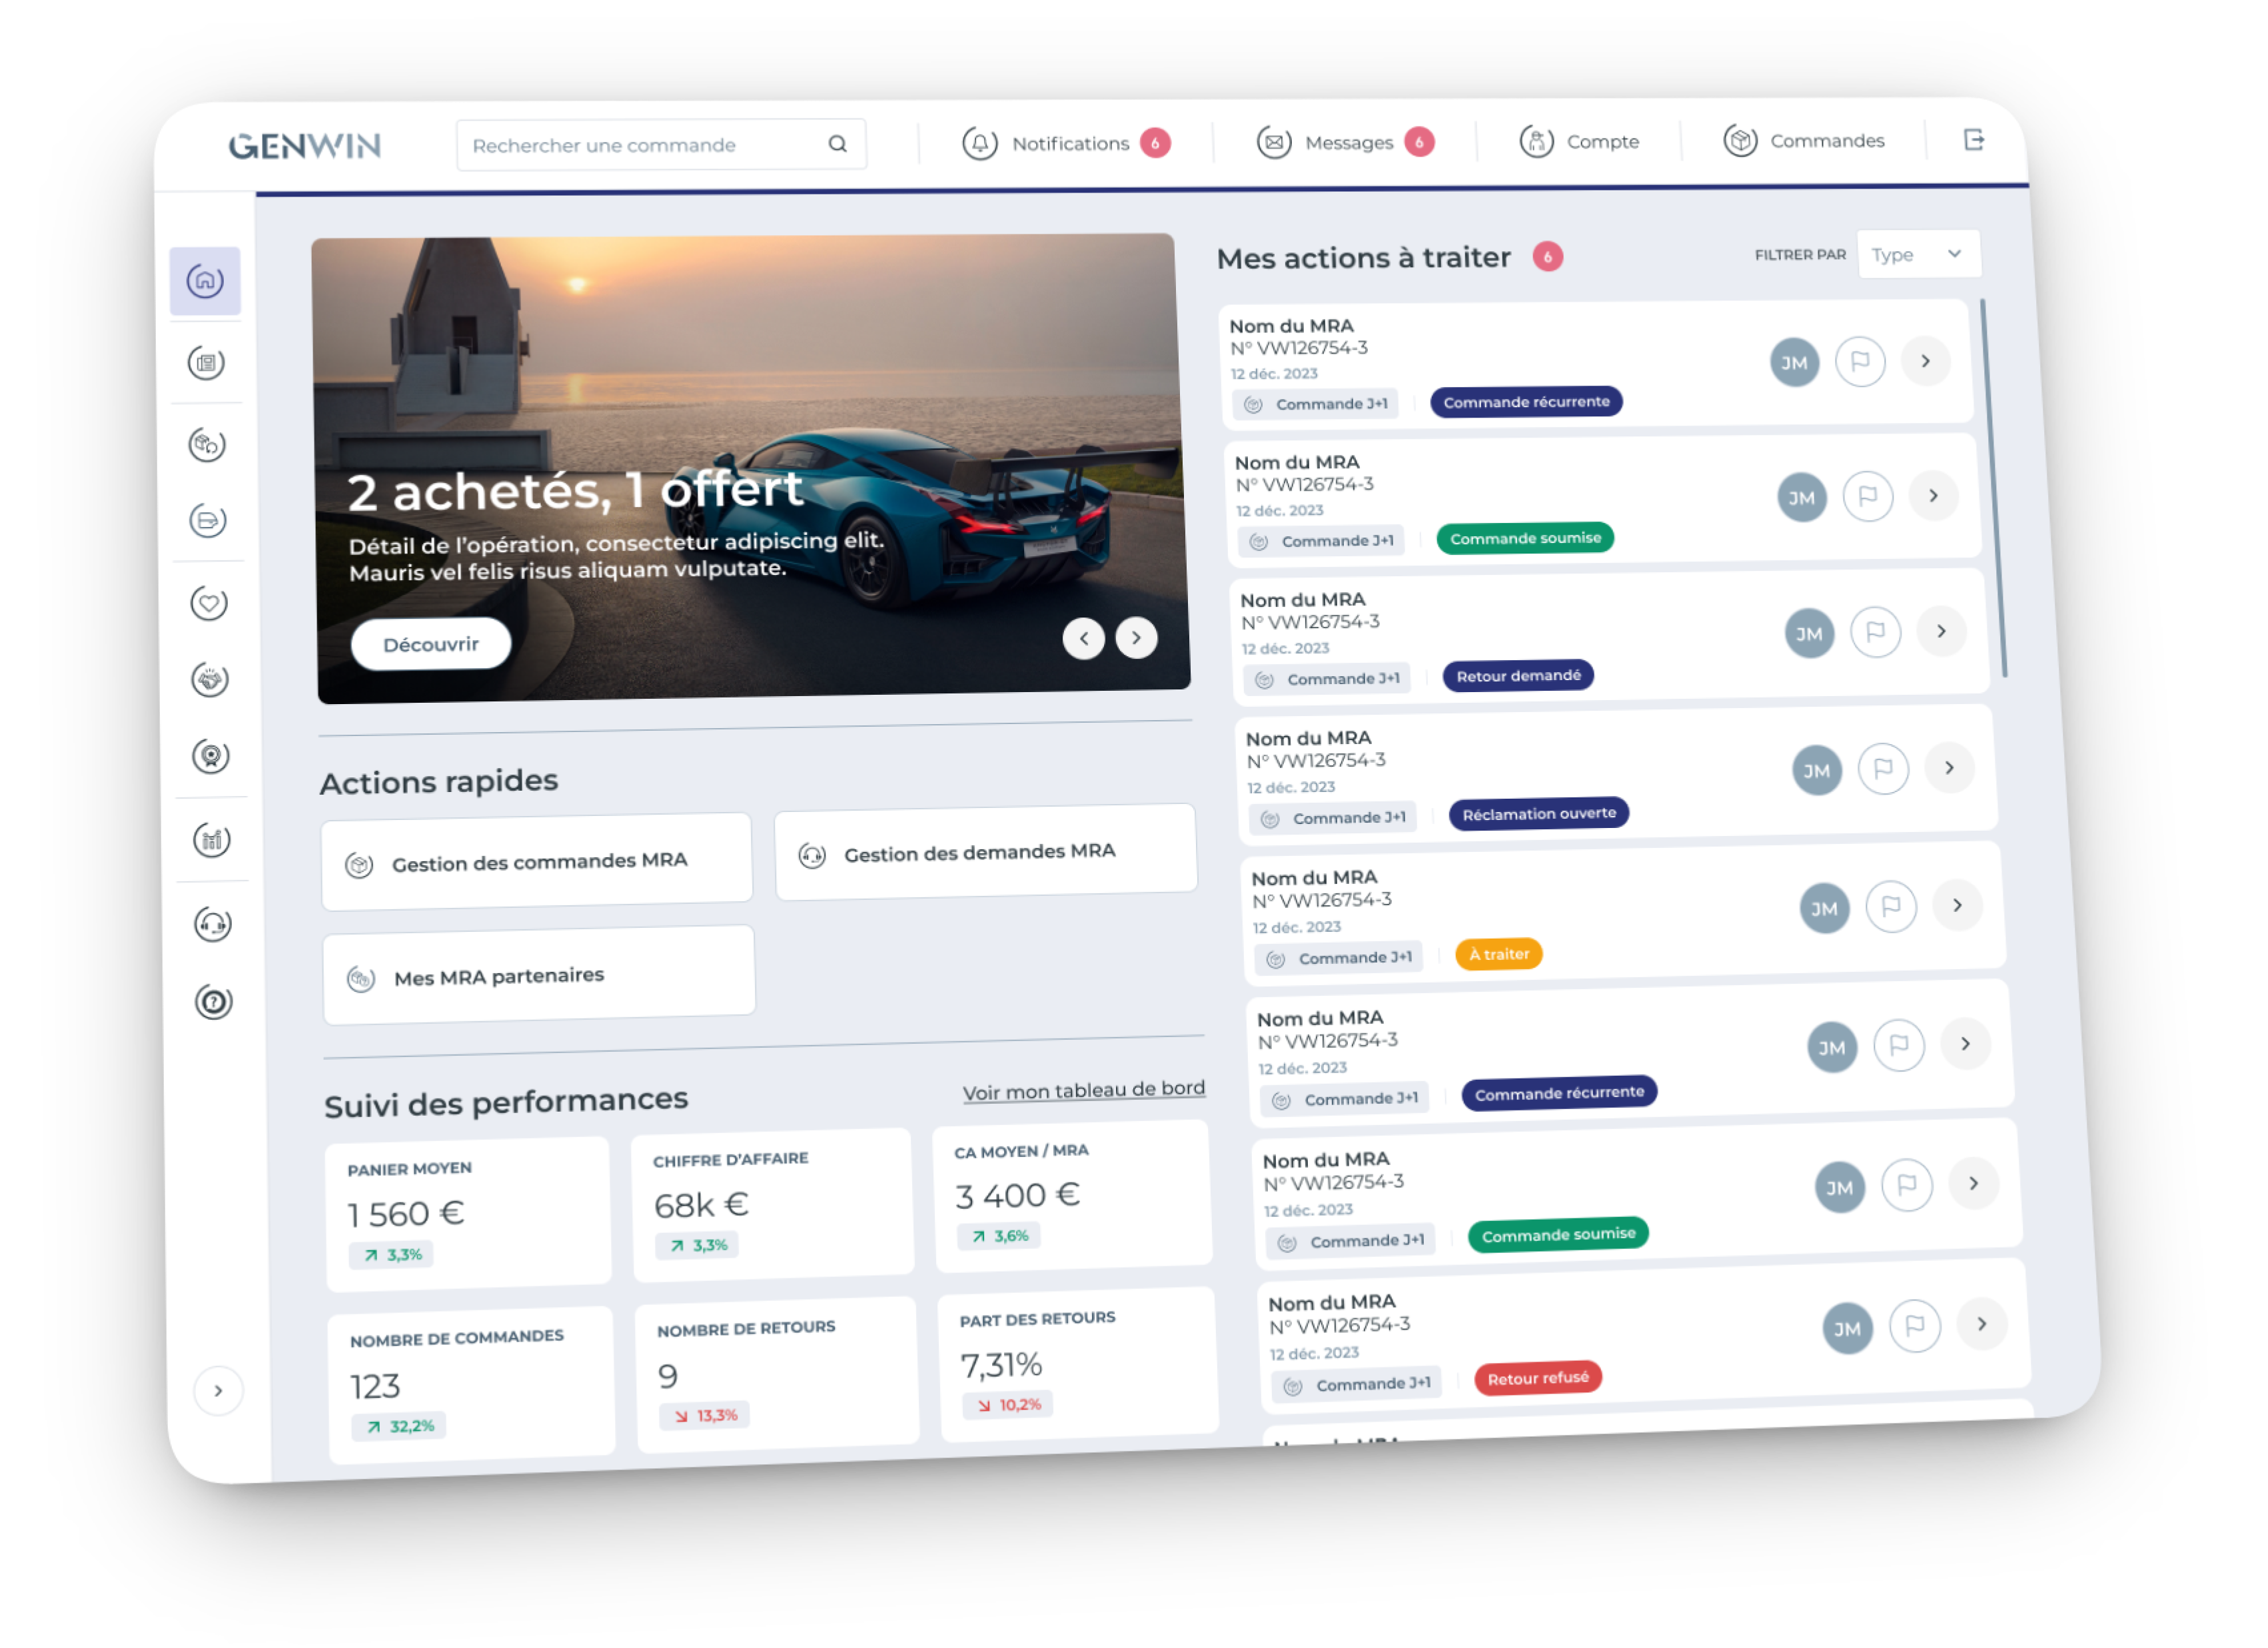Click the 32,2% trend chip
Image resolution: width=2268 pixels, height=1648 pixels.
pyautogui.click(x=399, y=1426)
